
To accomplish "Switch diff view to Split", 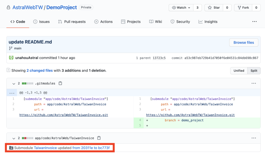I will click(254, 71).
